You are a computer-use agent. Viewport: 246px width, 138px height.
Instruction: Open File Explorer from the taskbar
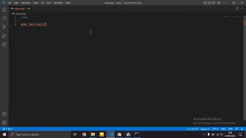point(93,135)
